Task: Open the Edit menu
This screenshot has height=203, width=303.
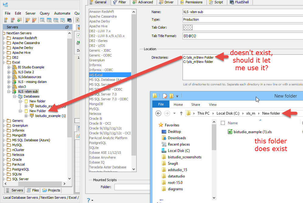Action: 18,13
